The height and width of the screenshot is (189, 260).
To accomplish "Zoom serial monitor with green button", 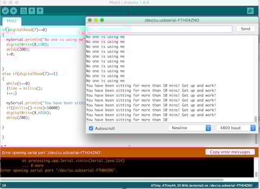I will [x=103, y=20].
